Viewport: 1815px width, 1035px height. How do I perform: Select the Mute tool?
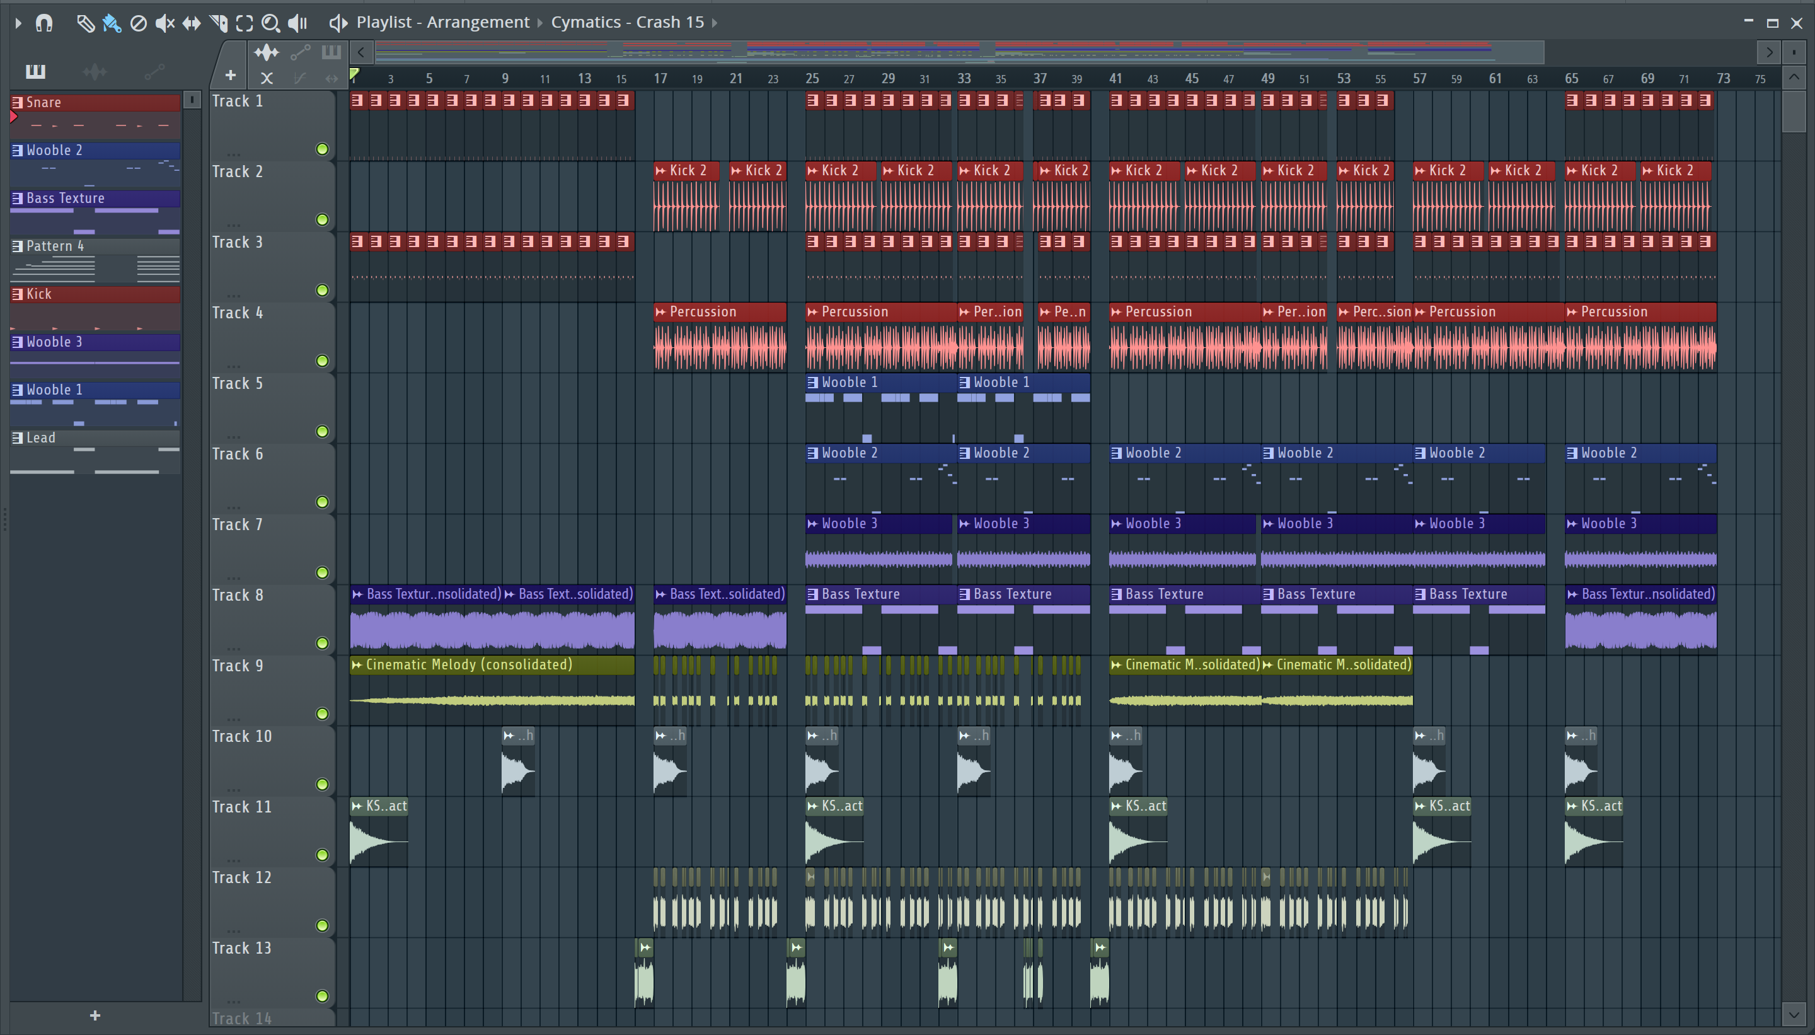[165, 23]
